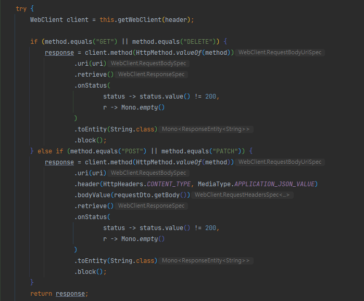This screenshot has width=364, height=301.
Task: Click "response" assignment in the GET/DELETE branch
Action: coord(59,53)
